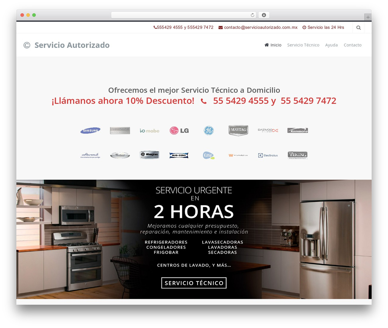Click the Easy brand logo

(x=209, y=155)
